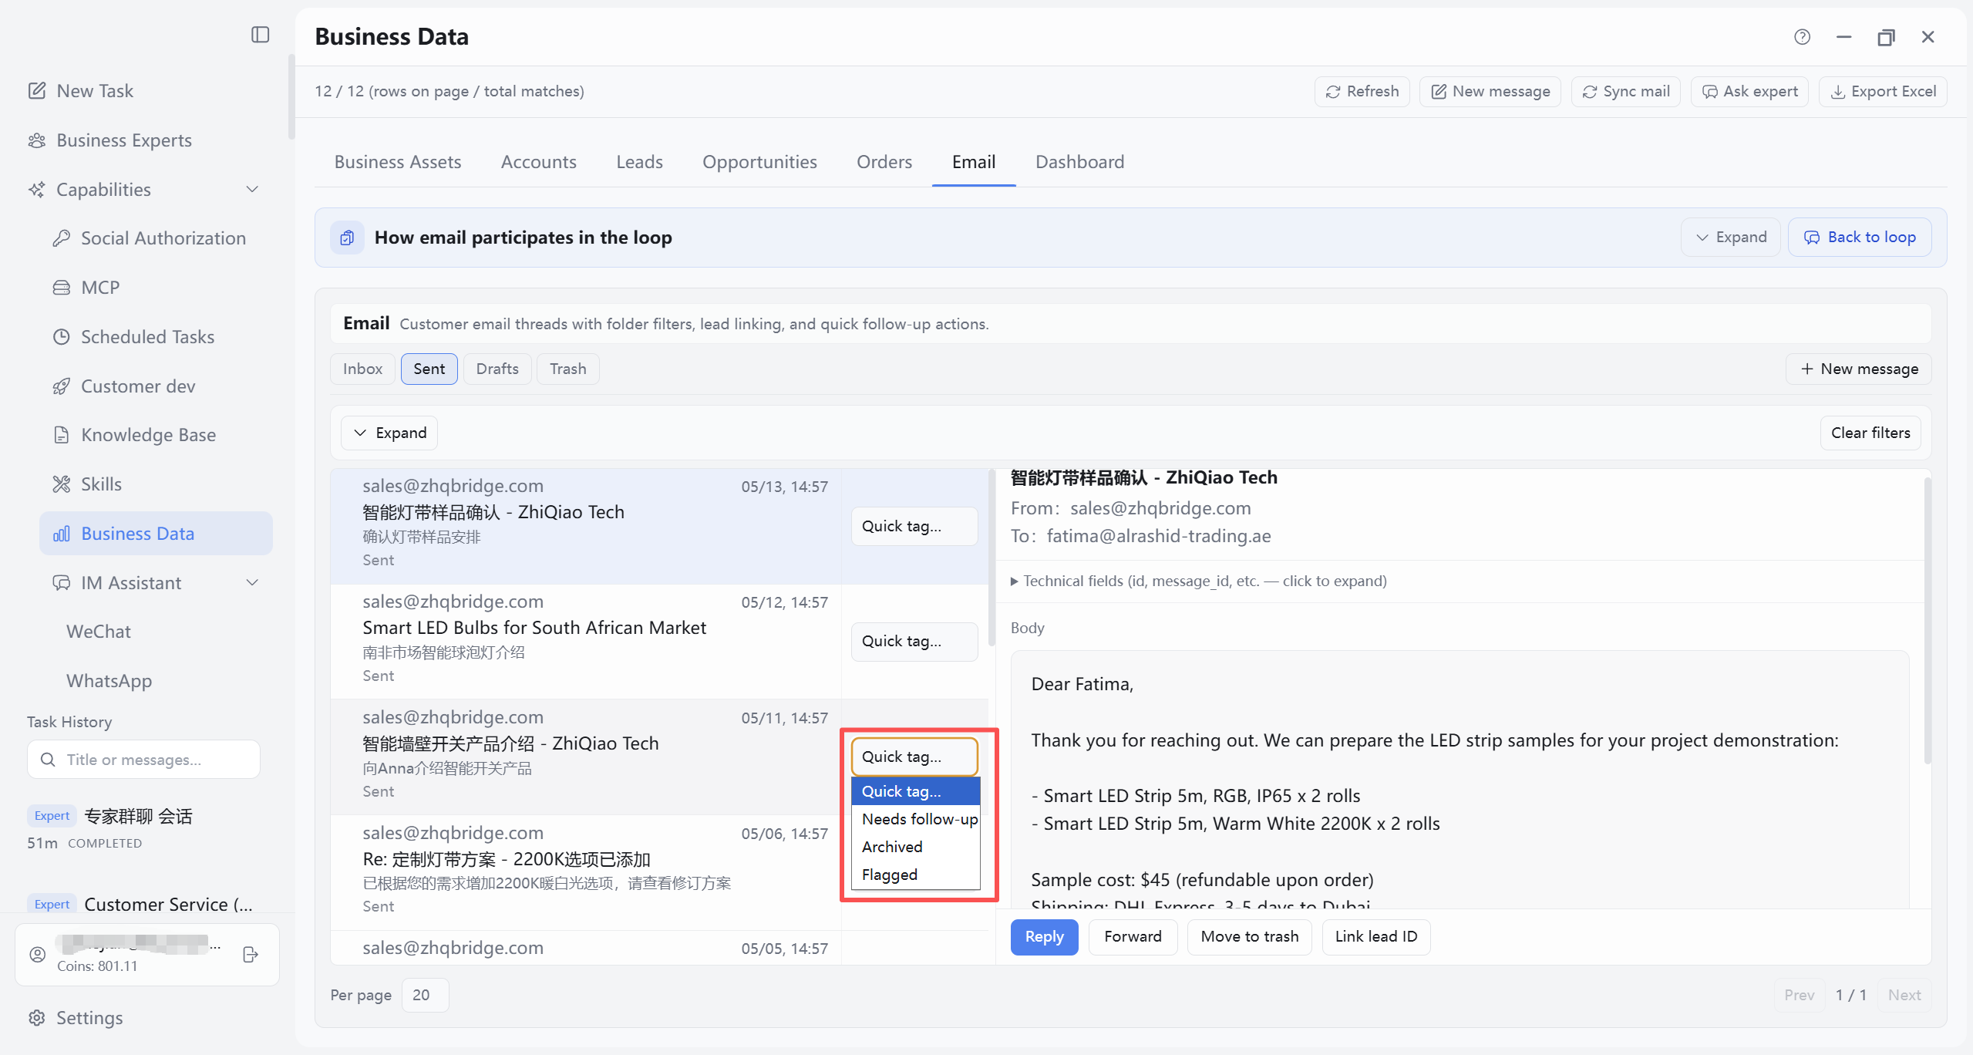Click Refresh in top toolbar

[1362, 92]
